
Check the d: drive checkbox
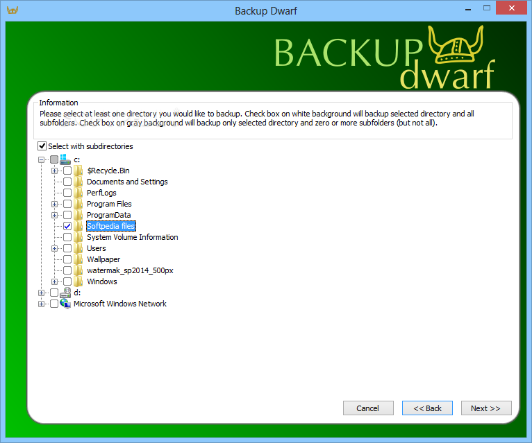(54, 293)
